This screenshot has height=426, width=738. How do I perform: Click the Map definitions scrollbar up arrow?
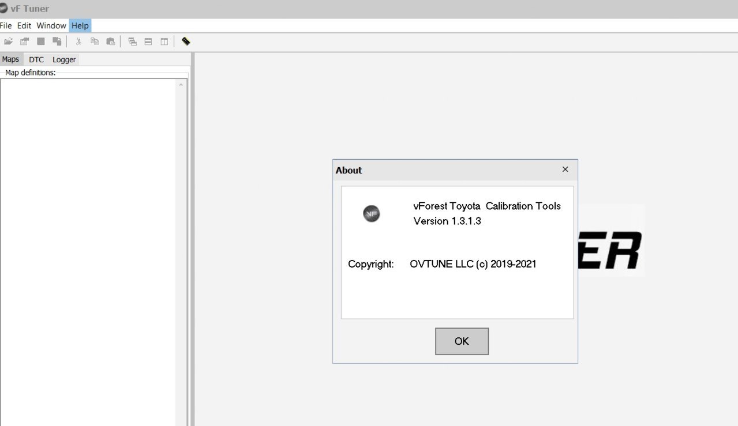point(181,85)
